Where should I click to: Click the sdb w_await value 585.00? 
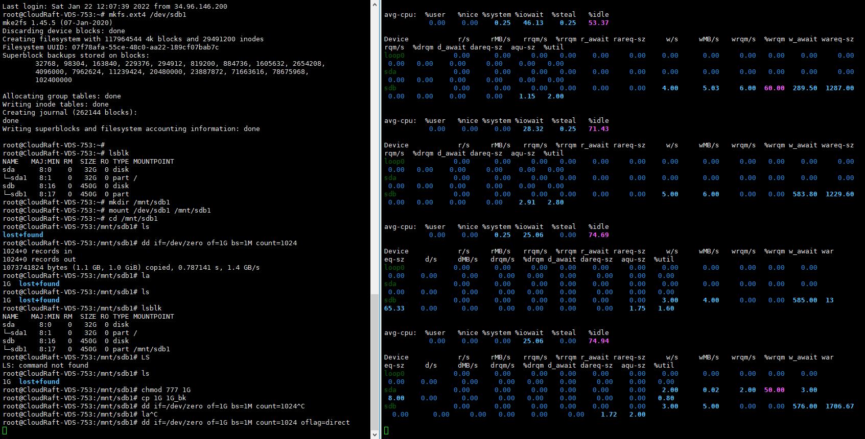tap(805, 300)
